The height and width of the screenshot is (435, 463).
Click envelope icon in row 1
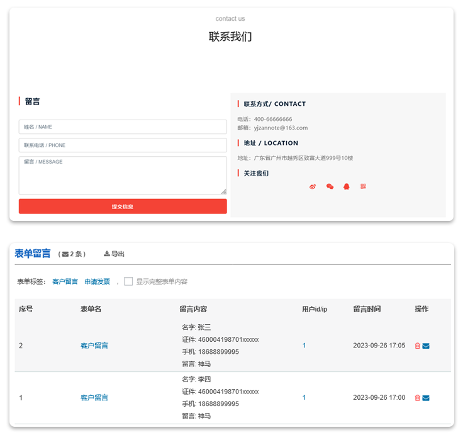[x=426, y=398]
